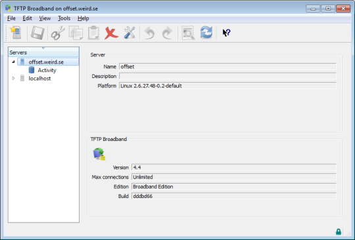Click the What's This help cursor icon
This screenshot has width=355, height=240.
[226, 33]
